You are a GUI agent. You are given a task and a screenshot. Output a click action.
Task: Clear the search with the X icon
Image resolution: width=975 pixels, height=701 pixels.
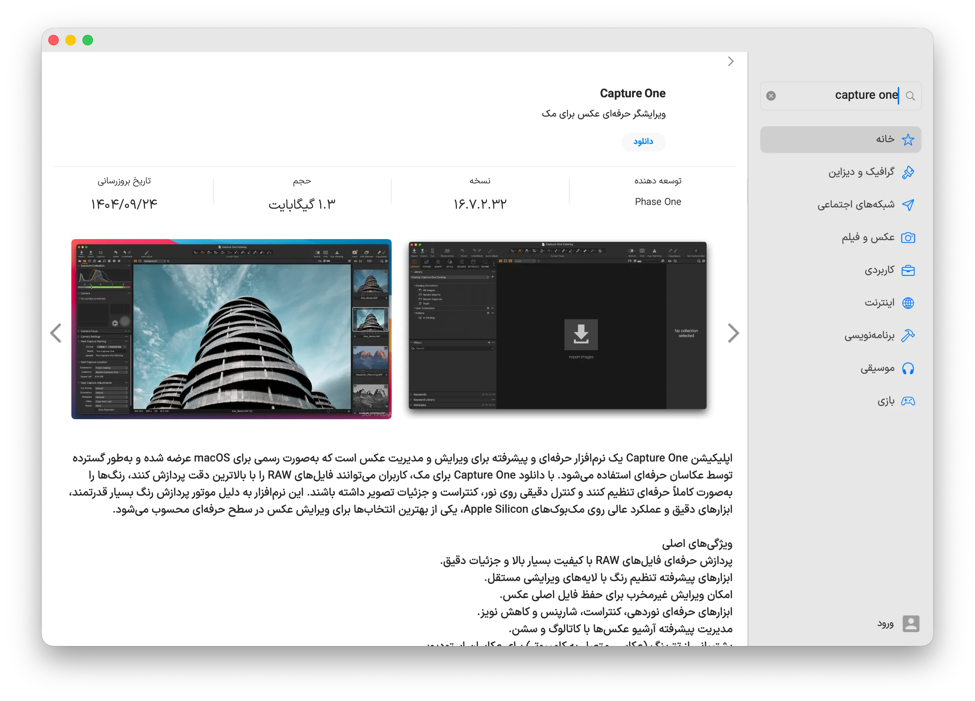(x=771, y=96)
